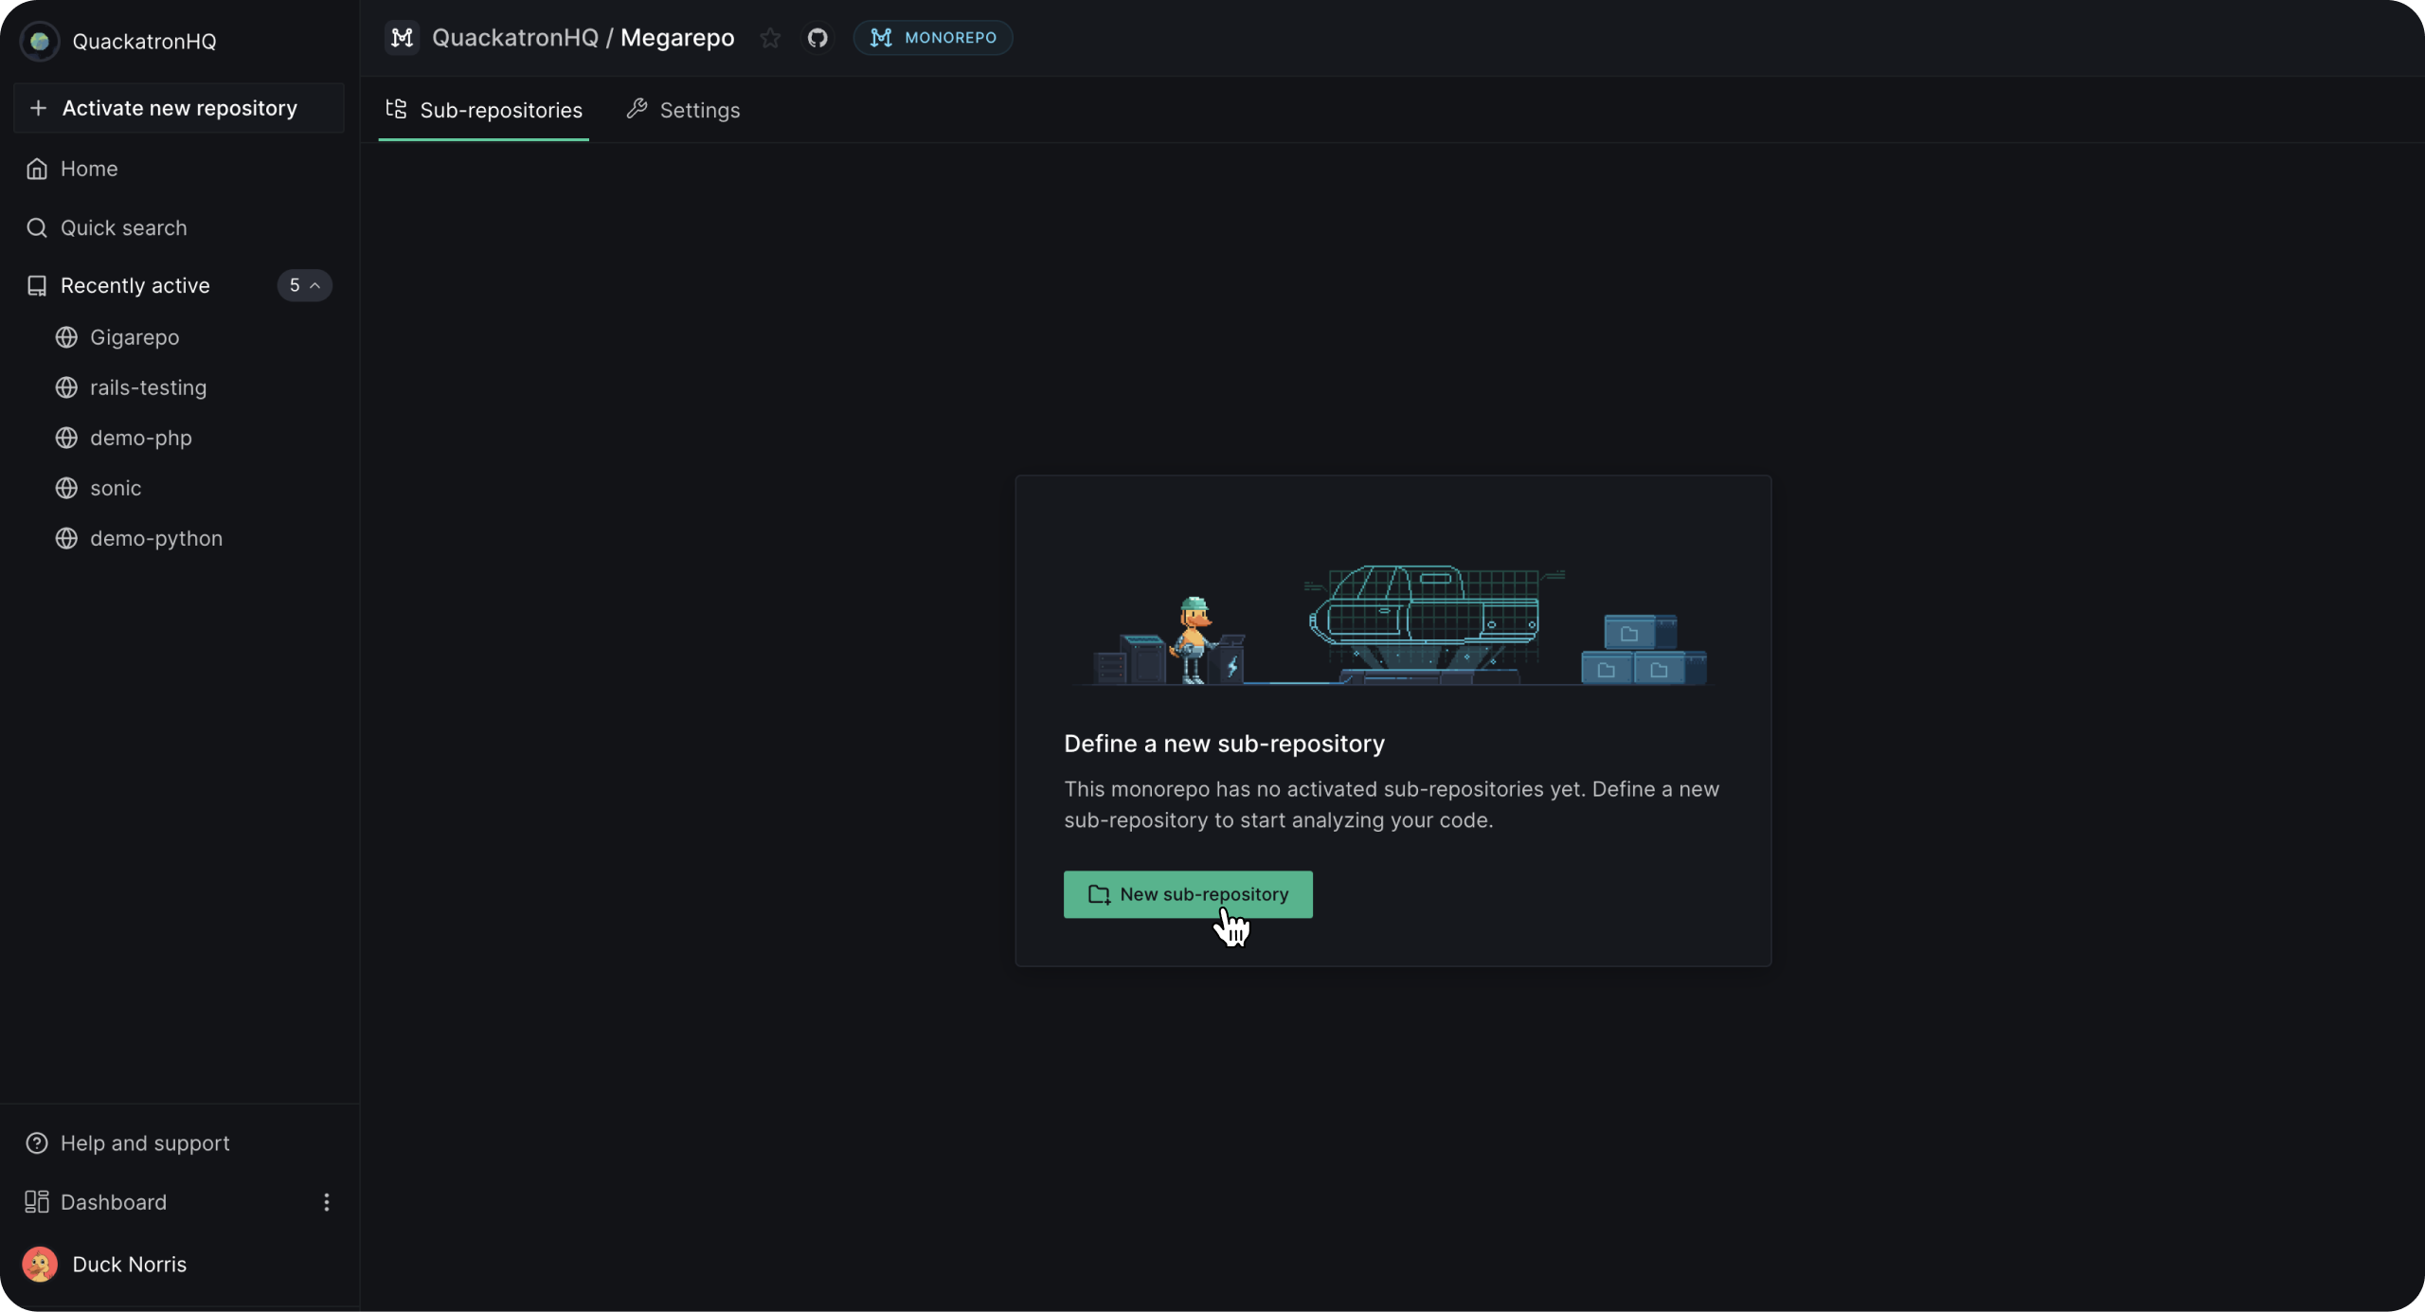The image size is (2425, 1312).
Task: Open the GitHub icon link
Action: click(817, 38)
